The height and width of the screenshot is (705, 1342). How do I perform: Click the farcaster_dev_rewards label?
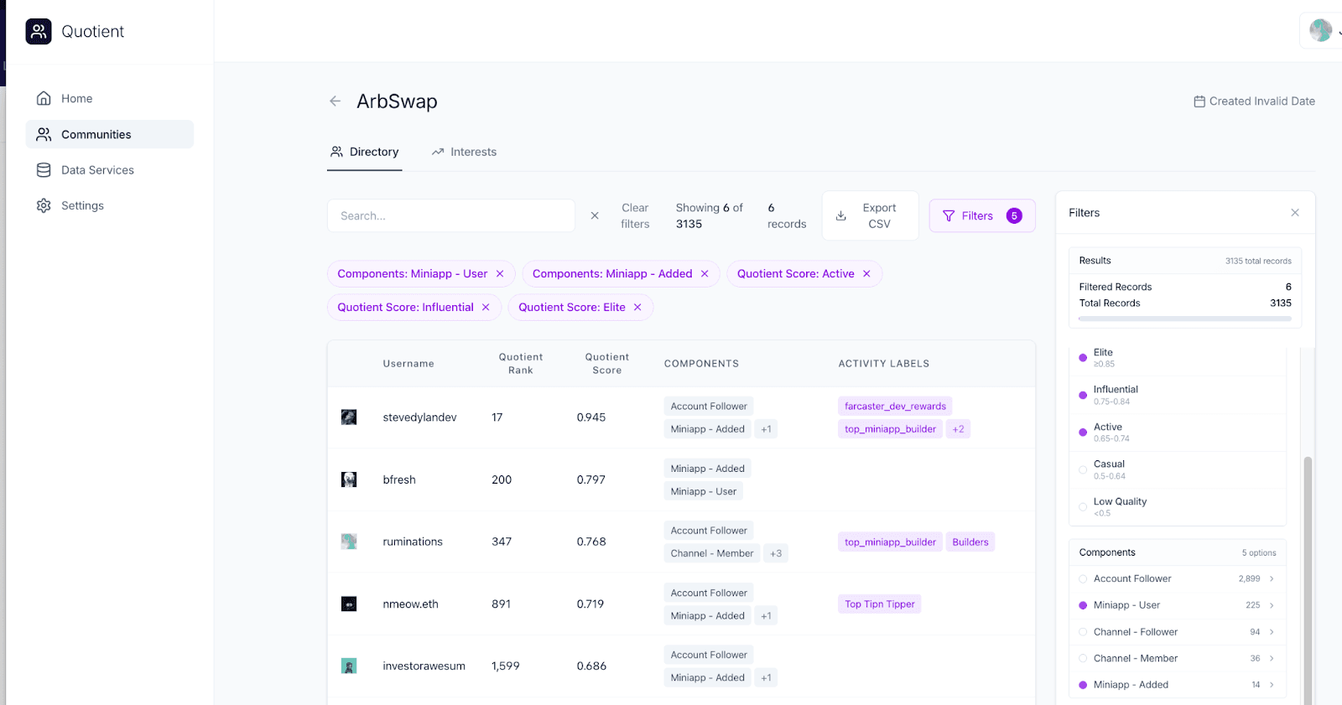pos(895,407)
